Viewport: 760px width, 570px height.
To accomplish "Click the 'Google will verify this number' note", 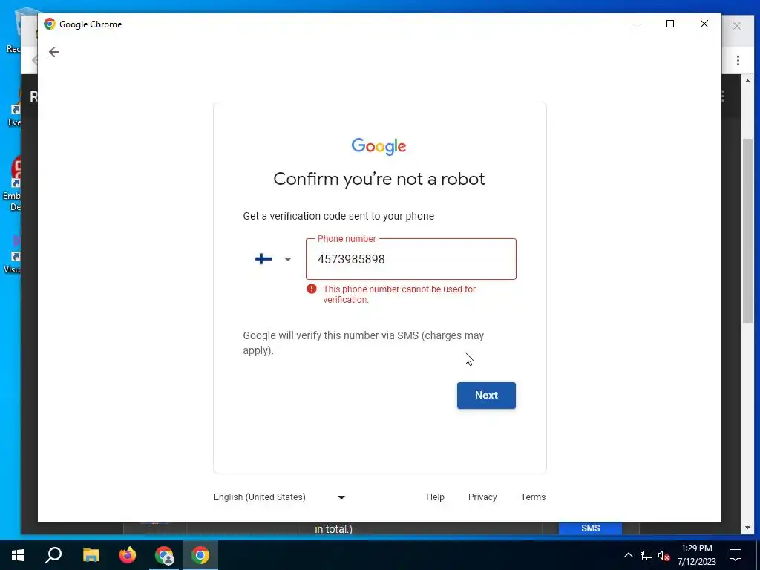I will tap(364, 343).
